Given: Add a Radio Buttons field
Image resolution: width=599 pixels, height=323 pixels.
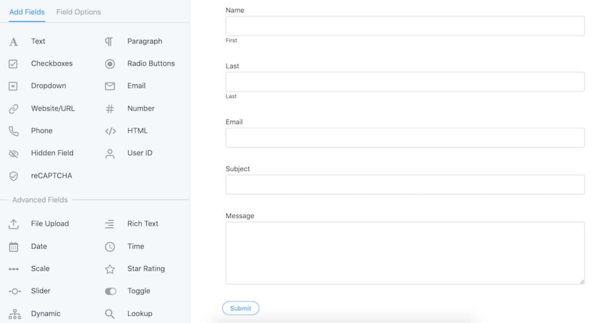Looking at the screenshot, I should point(150,64).
